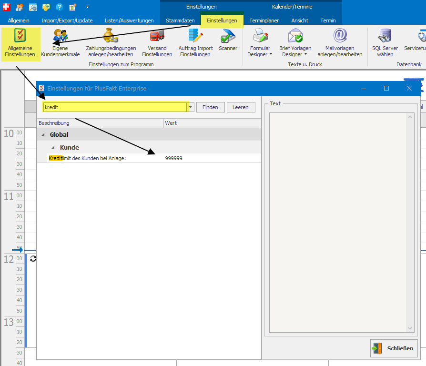The image size is (426, 366).
Task: Open the Brief Vorlagen Designer
Action: pos(295,43)
